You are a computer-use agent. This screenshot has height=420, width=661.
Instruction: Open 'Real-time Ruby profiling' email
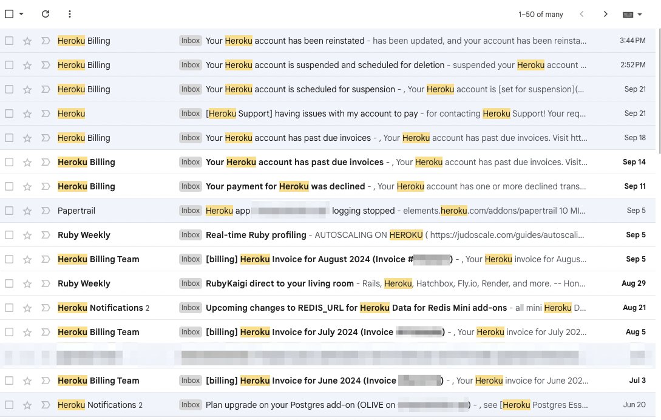tap(256, 235)
